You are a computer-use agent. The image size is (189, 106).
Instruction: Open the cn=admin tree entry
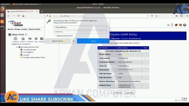click(x=28, y=52)
